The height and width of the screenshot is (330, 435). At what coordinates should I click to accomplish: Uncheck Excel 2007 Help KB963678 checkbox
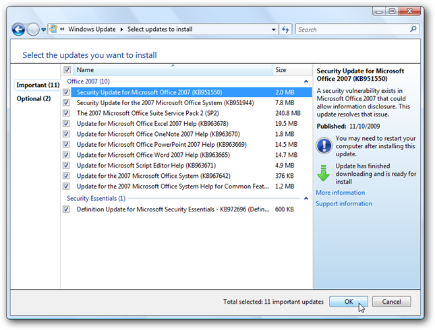(66, 123)
